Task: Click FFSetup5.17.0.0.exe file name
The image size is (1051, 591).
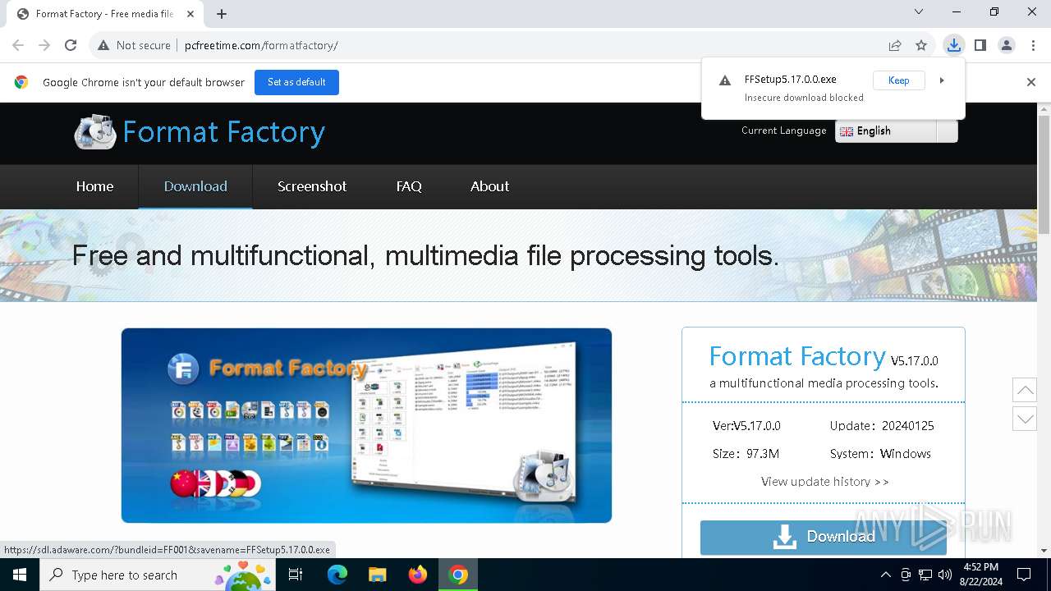Action: click(790, 80)
